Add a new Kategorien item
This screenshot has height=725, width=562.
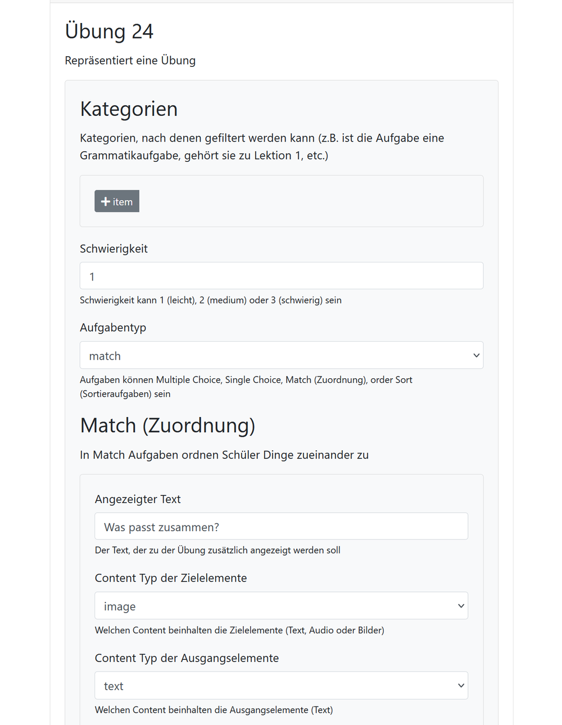pyautogui.click(x=117, y=201)
